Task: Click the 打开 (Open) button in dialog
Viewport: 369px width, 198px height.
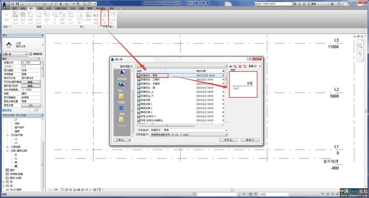Action: [x=228, y=140]
